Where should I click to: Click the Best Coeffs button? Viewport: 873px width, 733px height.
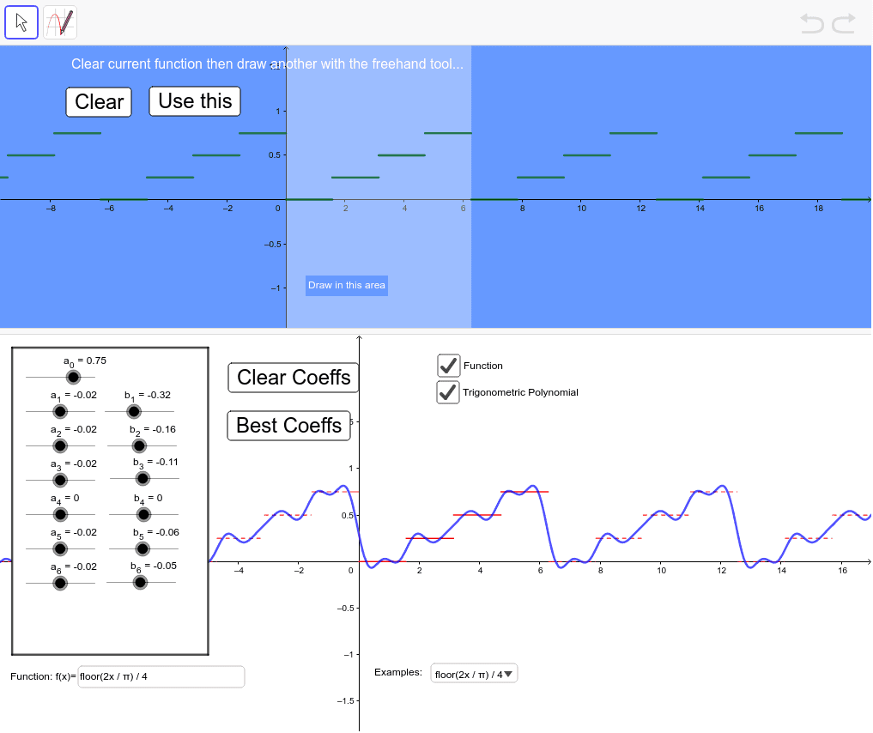pyautogui.click(x=289, y=426)
